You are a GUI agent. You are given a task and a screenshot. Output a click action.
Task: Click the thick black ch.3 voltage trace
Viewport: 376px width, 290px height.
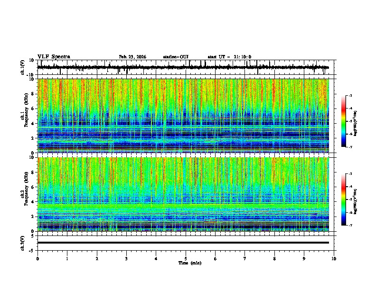[x=183, y=243]
